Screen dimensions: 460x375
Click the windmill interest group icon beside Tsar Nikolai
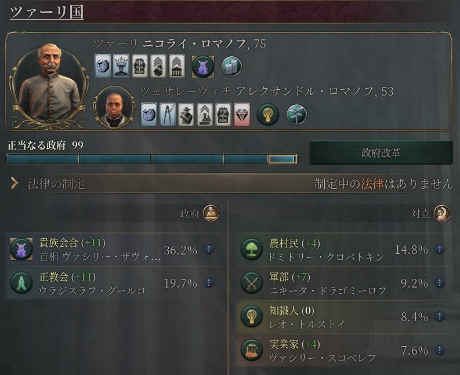202,67
